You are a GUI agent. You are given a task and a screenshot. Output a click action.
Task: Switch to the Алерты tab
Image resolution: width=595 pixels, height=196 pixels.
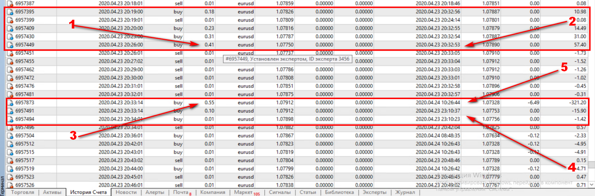click(x=155, y=192)
